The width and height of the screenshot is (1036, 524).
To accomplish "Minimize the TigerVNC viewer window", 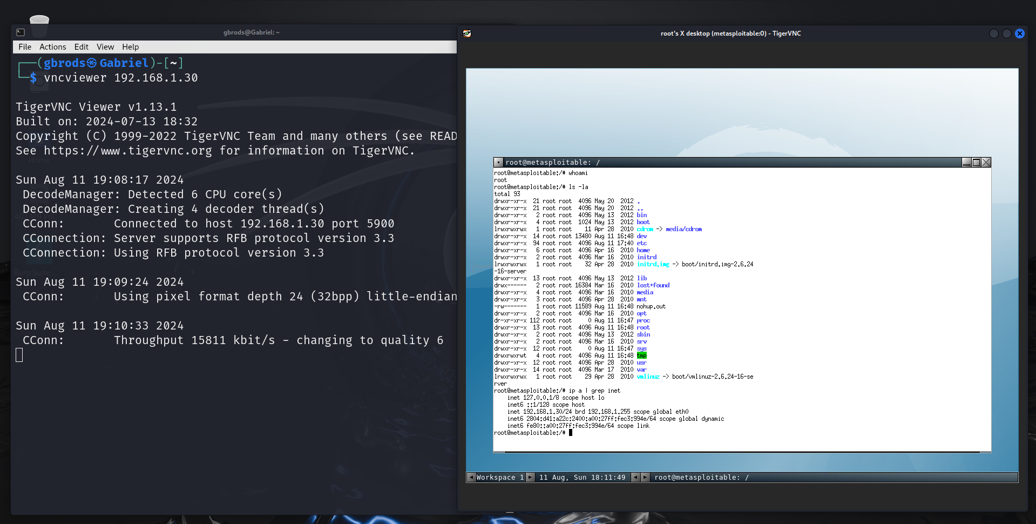I will click(x=994, y=33).
